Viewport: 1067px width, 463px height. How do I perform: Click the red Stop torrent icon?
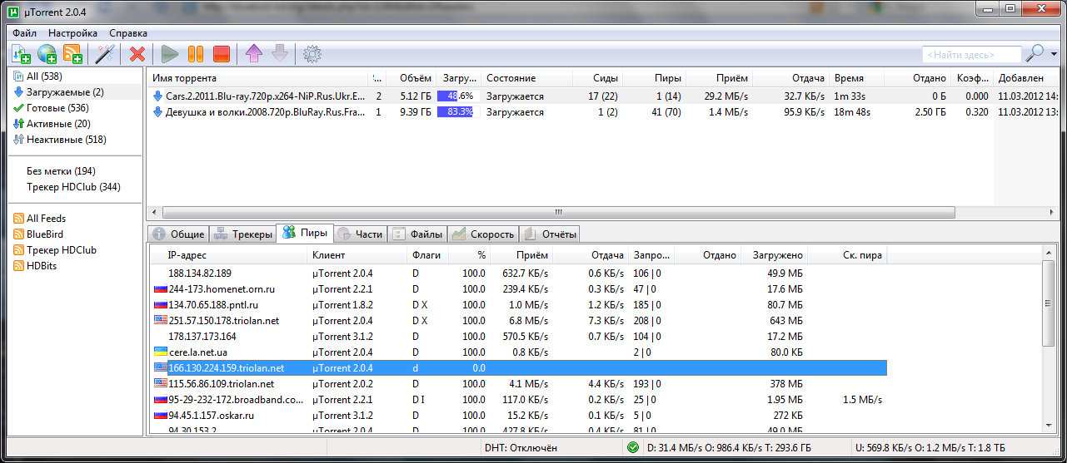221,54
